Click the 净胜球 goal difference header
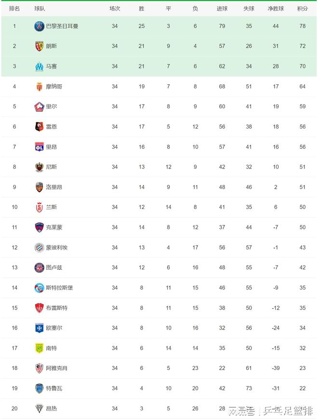The width and height of the screenshot is (318, 420). click(276, 9)
